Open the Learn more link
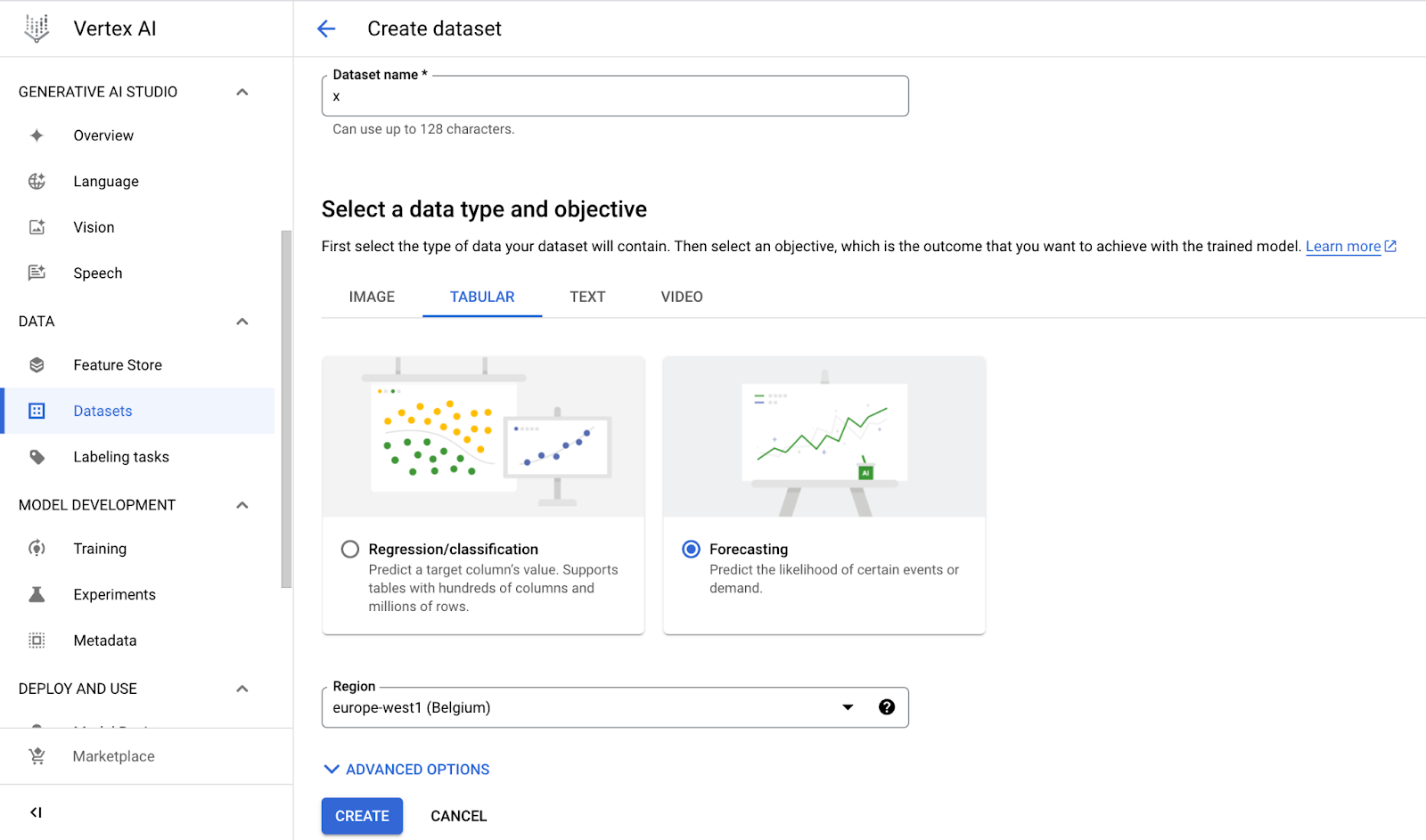Viewport: 1426px width, 840px height. [x=1344, y=246]
